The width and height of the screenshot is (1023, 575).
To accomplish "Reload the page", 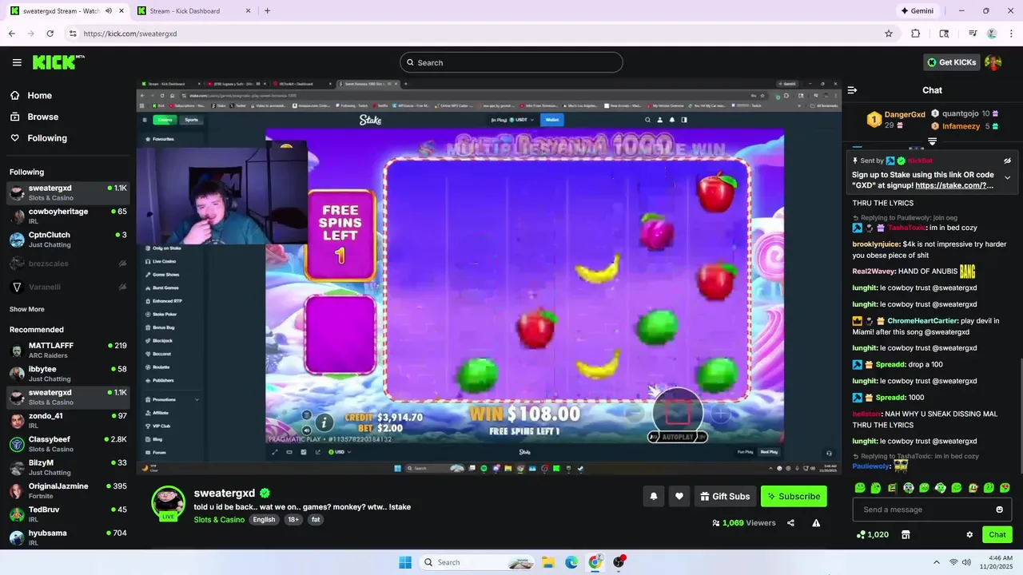I will (x=50, y=34).
